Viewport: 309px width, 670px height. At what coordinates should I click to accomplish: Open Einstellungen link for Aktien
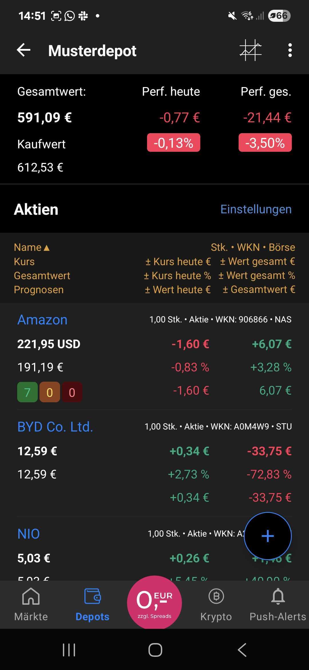256,209
